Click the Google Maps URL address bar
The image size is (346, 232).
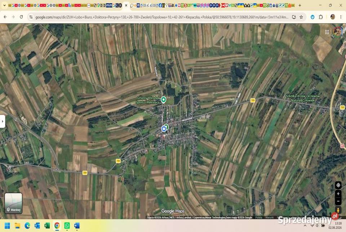pos(162,17)
